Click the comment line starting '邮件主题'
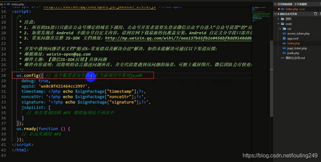Image resolution: width=321 pixels, height=162 pixels. click(63, 60)
